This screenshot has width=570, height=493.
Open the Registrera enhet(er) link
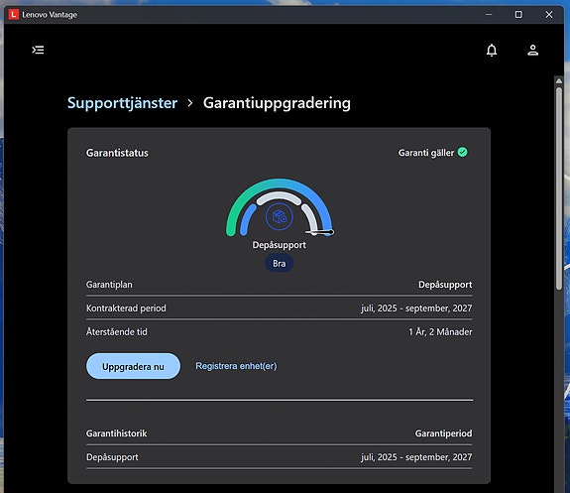pos(236,366)
